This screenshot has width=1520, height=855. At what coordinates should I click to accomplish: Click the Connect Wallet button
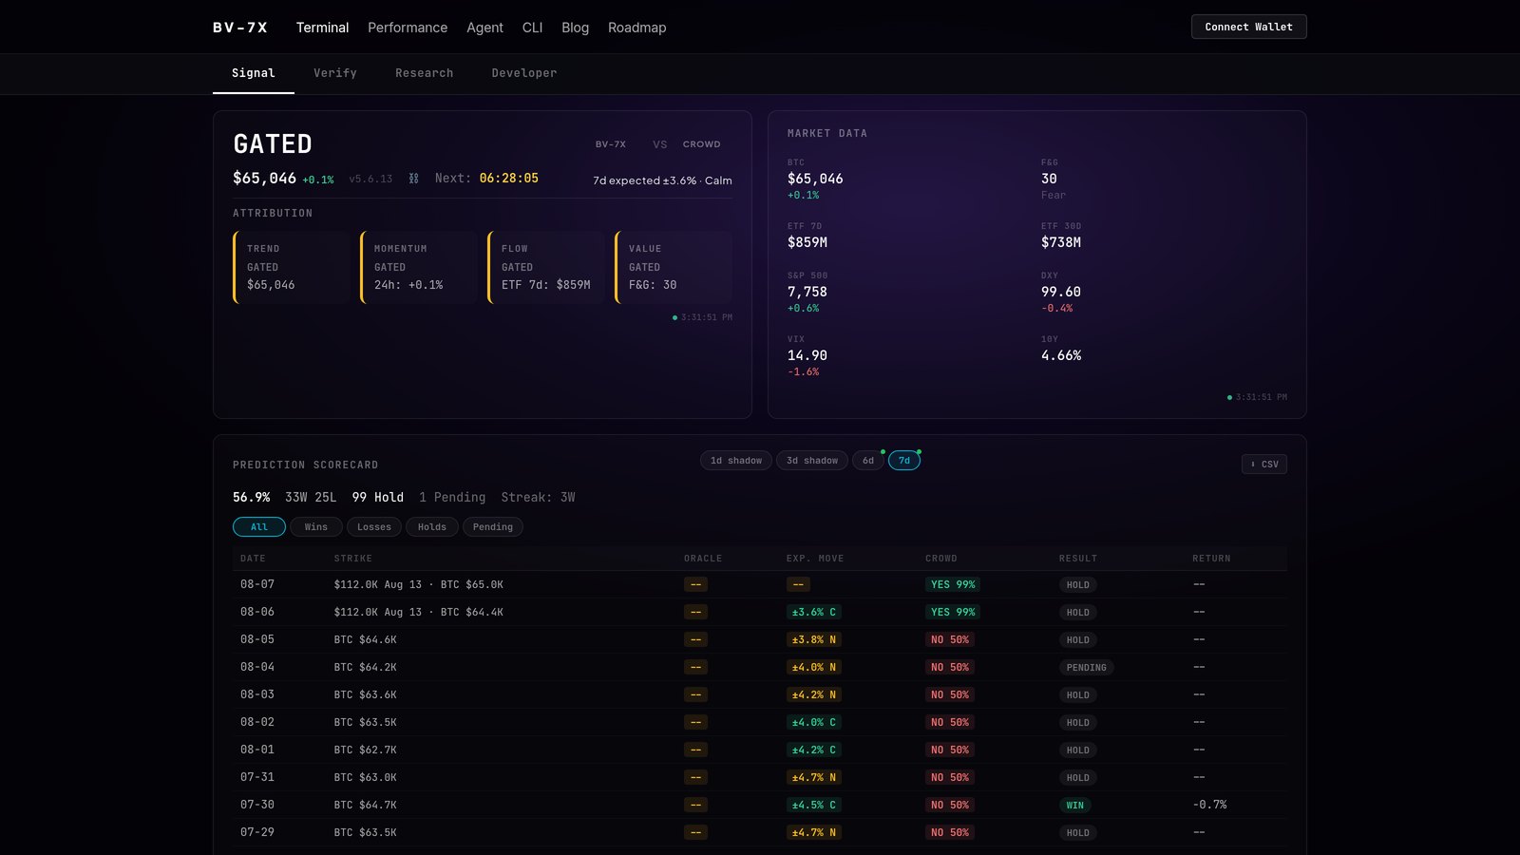pyautogui.click(x=1248, y=27)
